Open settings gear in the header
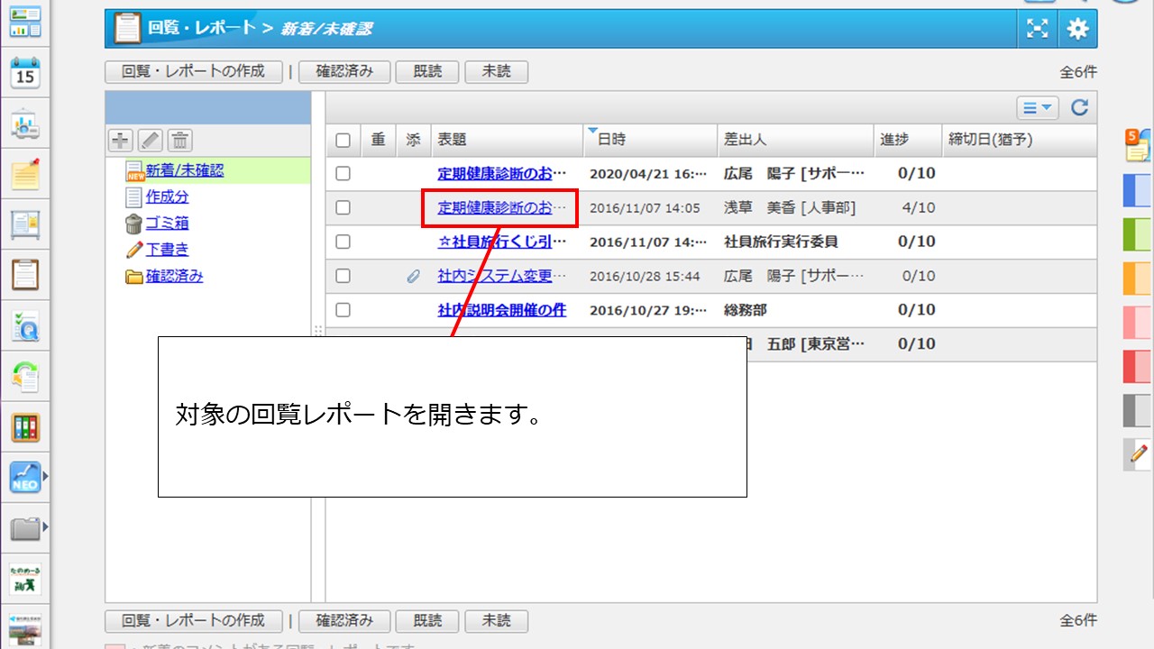The image size is (1154, 649). pyautogui.click(x=1078, y=29)
